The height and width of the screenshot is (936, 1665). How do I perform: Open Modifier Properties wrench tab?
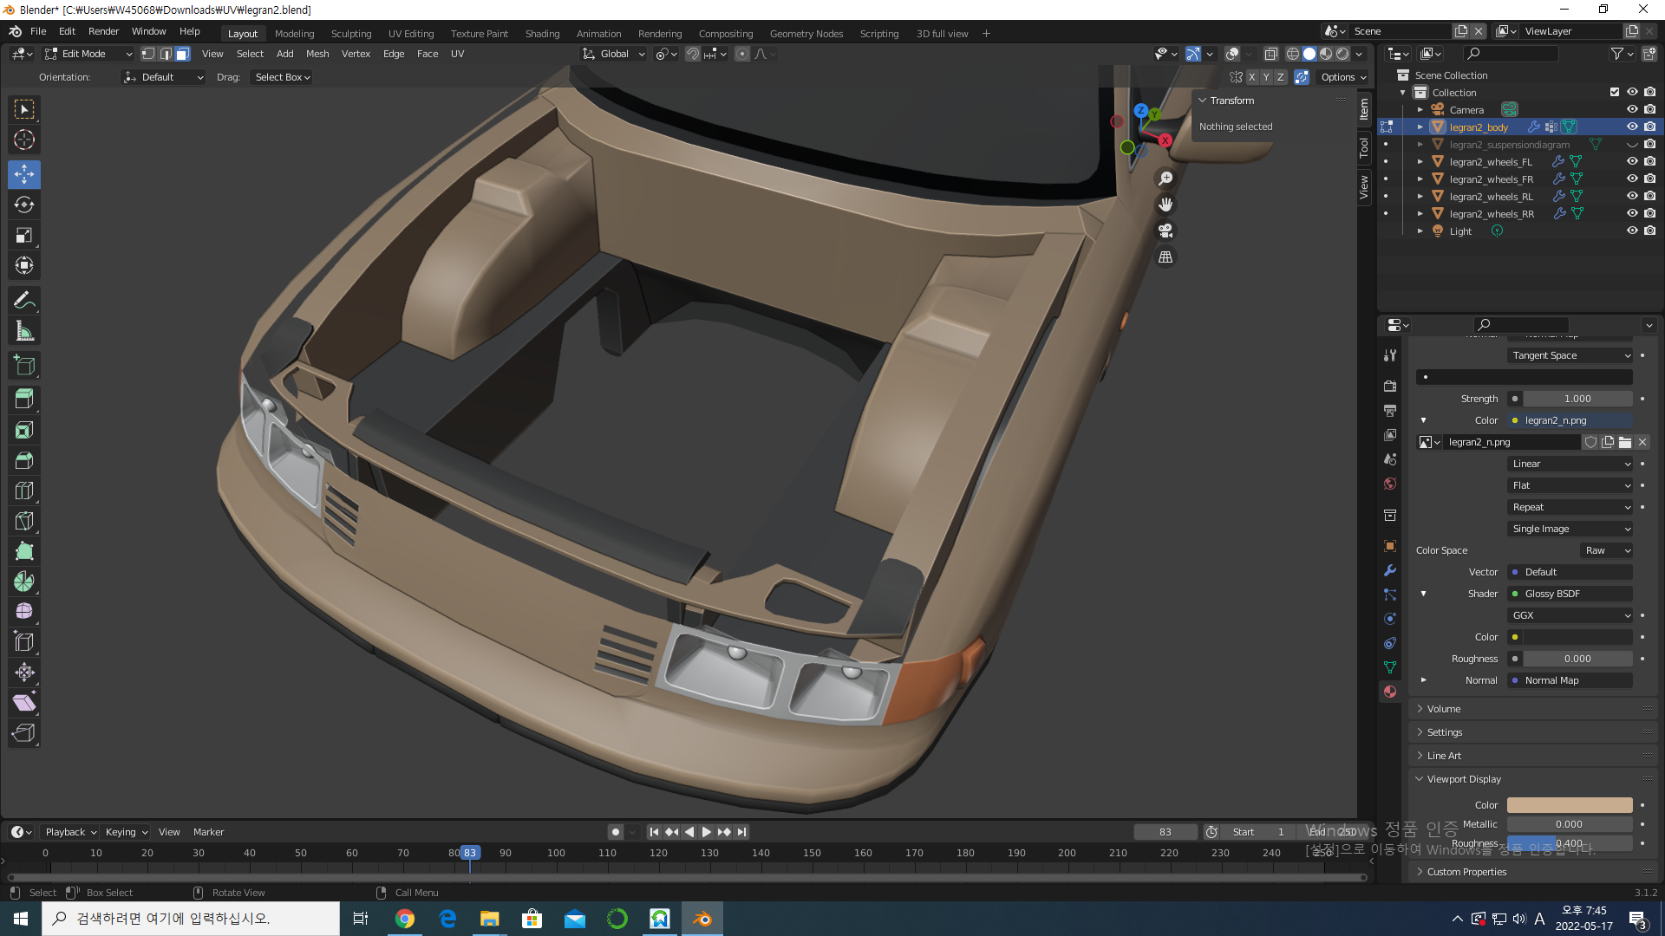pos(1390,570)
